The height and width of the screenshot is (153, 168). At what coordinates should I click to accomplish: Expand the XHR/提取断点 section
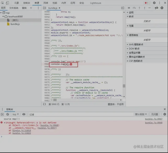128,45
